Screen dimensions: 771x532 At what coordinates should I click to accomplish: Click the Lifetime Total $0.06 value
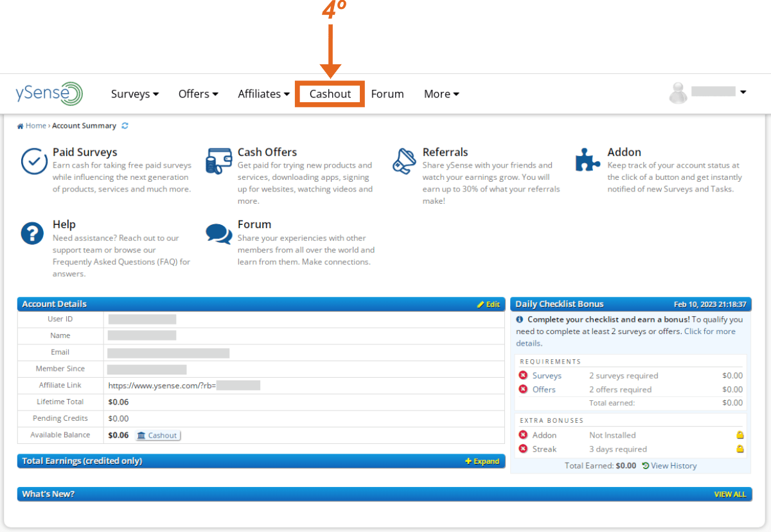coord(118,402)
